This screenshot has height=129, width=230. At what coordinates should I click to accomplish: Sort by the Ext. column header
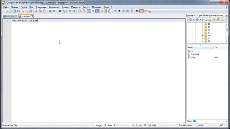[x=218, y=47]
